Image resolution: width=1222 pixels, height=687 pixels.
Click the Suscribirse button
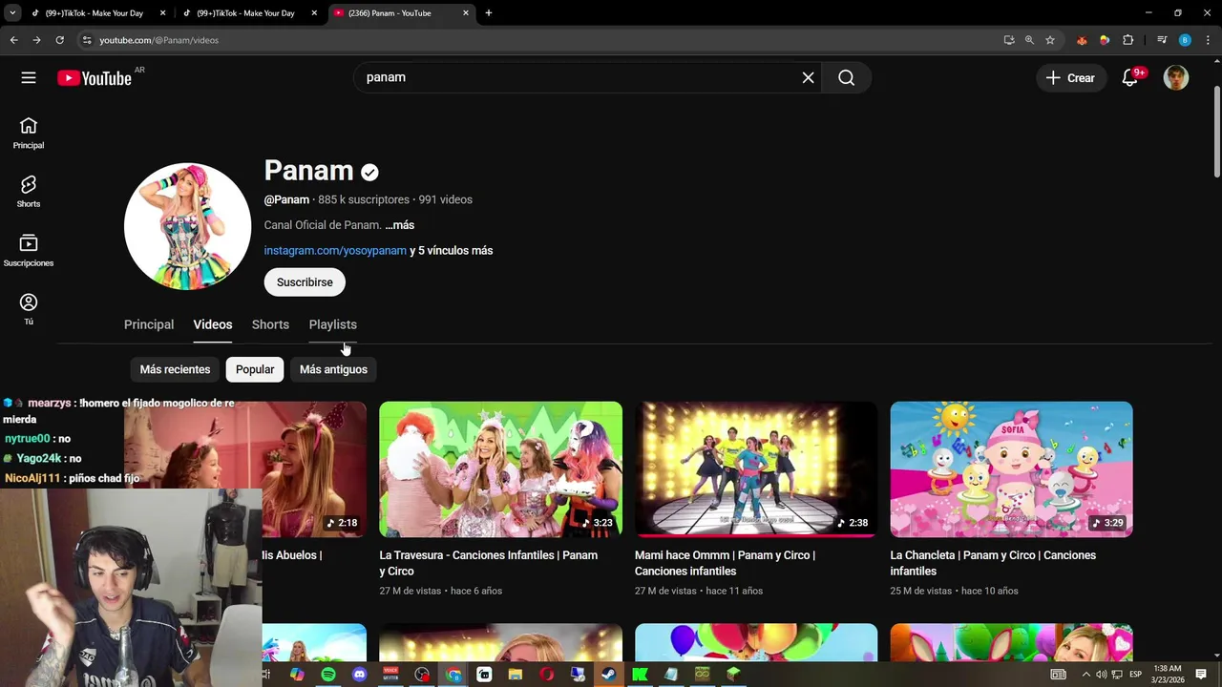pyautogui.click(x=305, y=282)
